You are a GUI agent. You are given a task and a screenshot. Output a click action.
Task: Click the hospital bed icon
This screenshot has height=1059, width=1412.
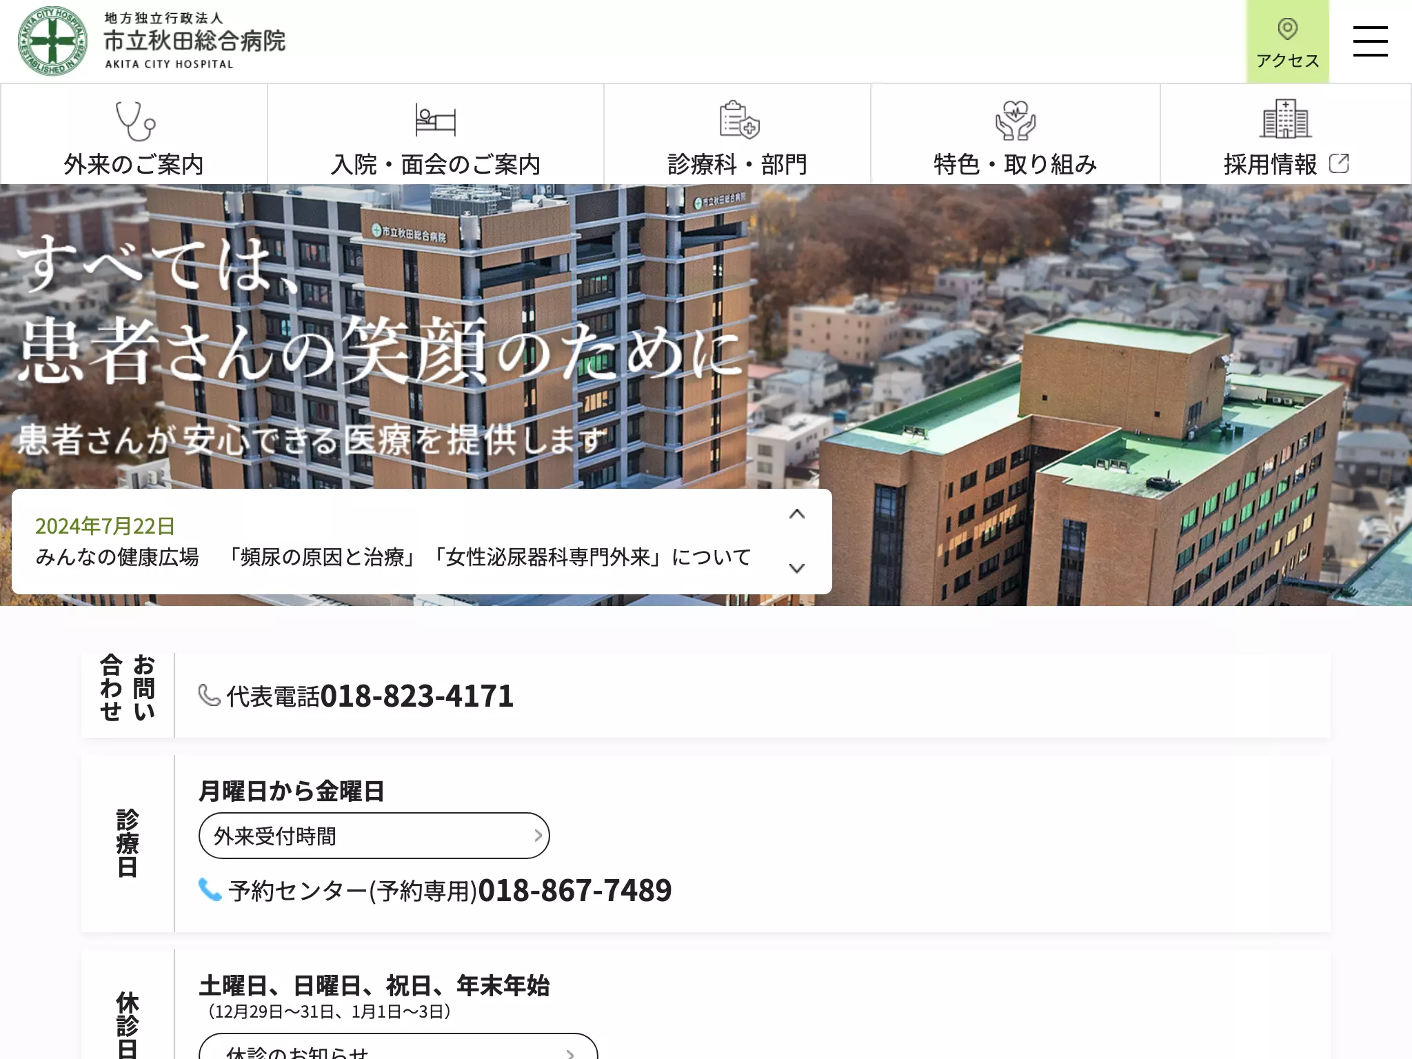(x=436, y=120)
